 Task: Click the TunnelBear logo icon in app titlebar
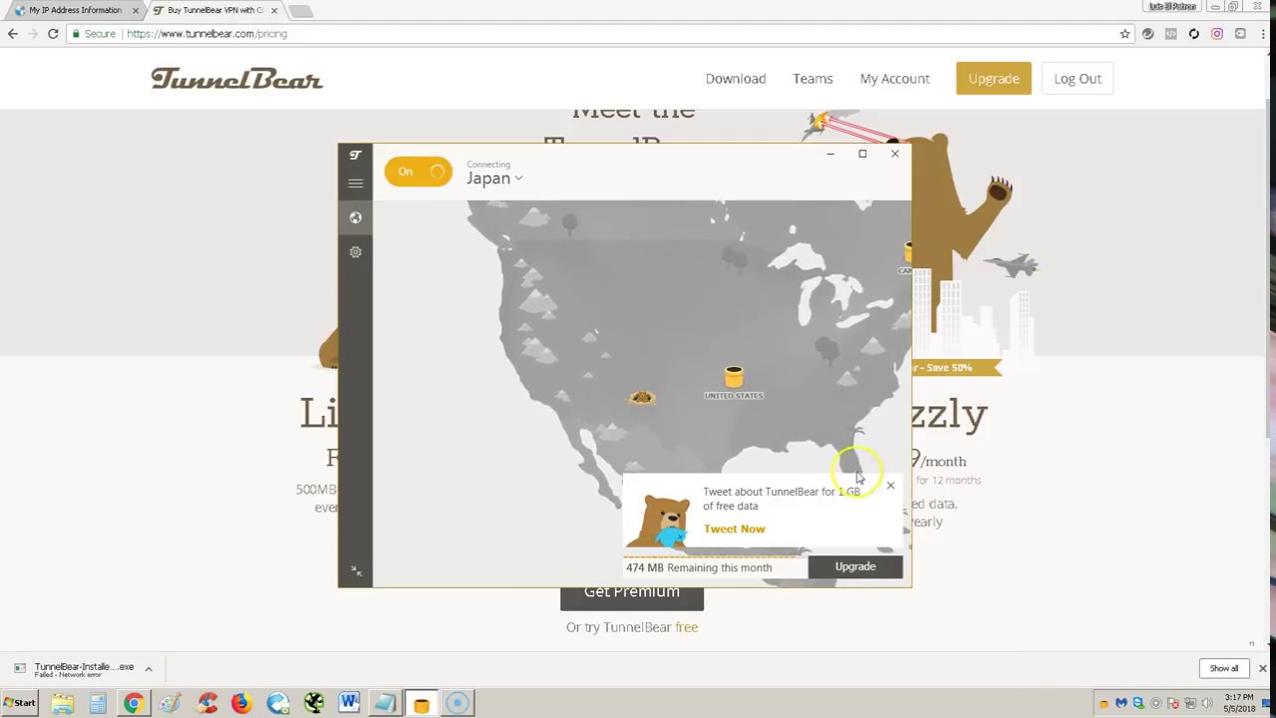pos(356,155)
